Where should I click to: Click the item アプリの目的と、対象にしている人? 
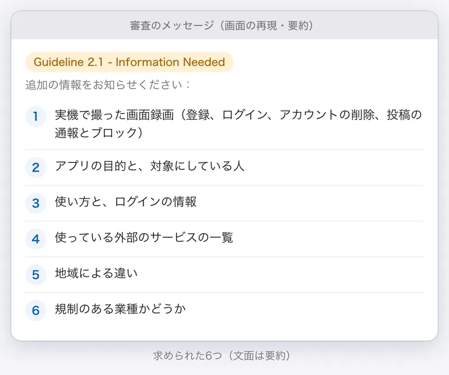(x=150, y=166)
